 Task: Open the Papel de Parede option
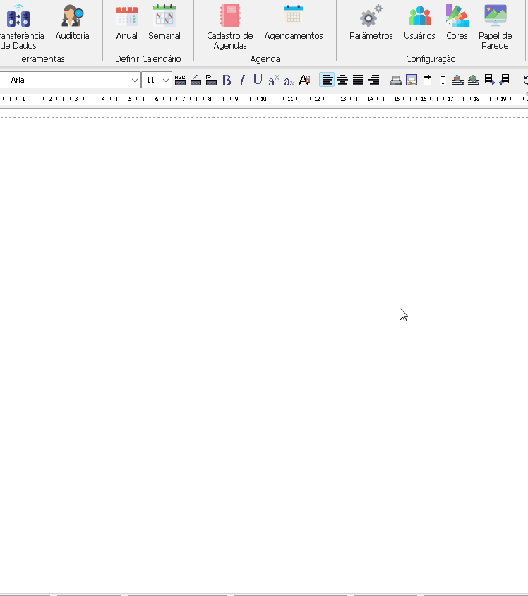click(495, 25)
